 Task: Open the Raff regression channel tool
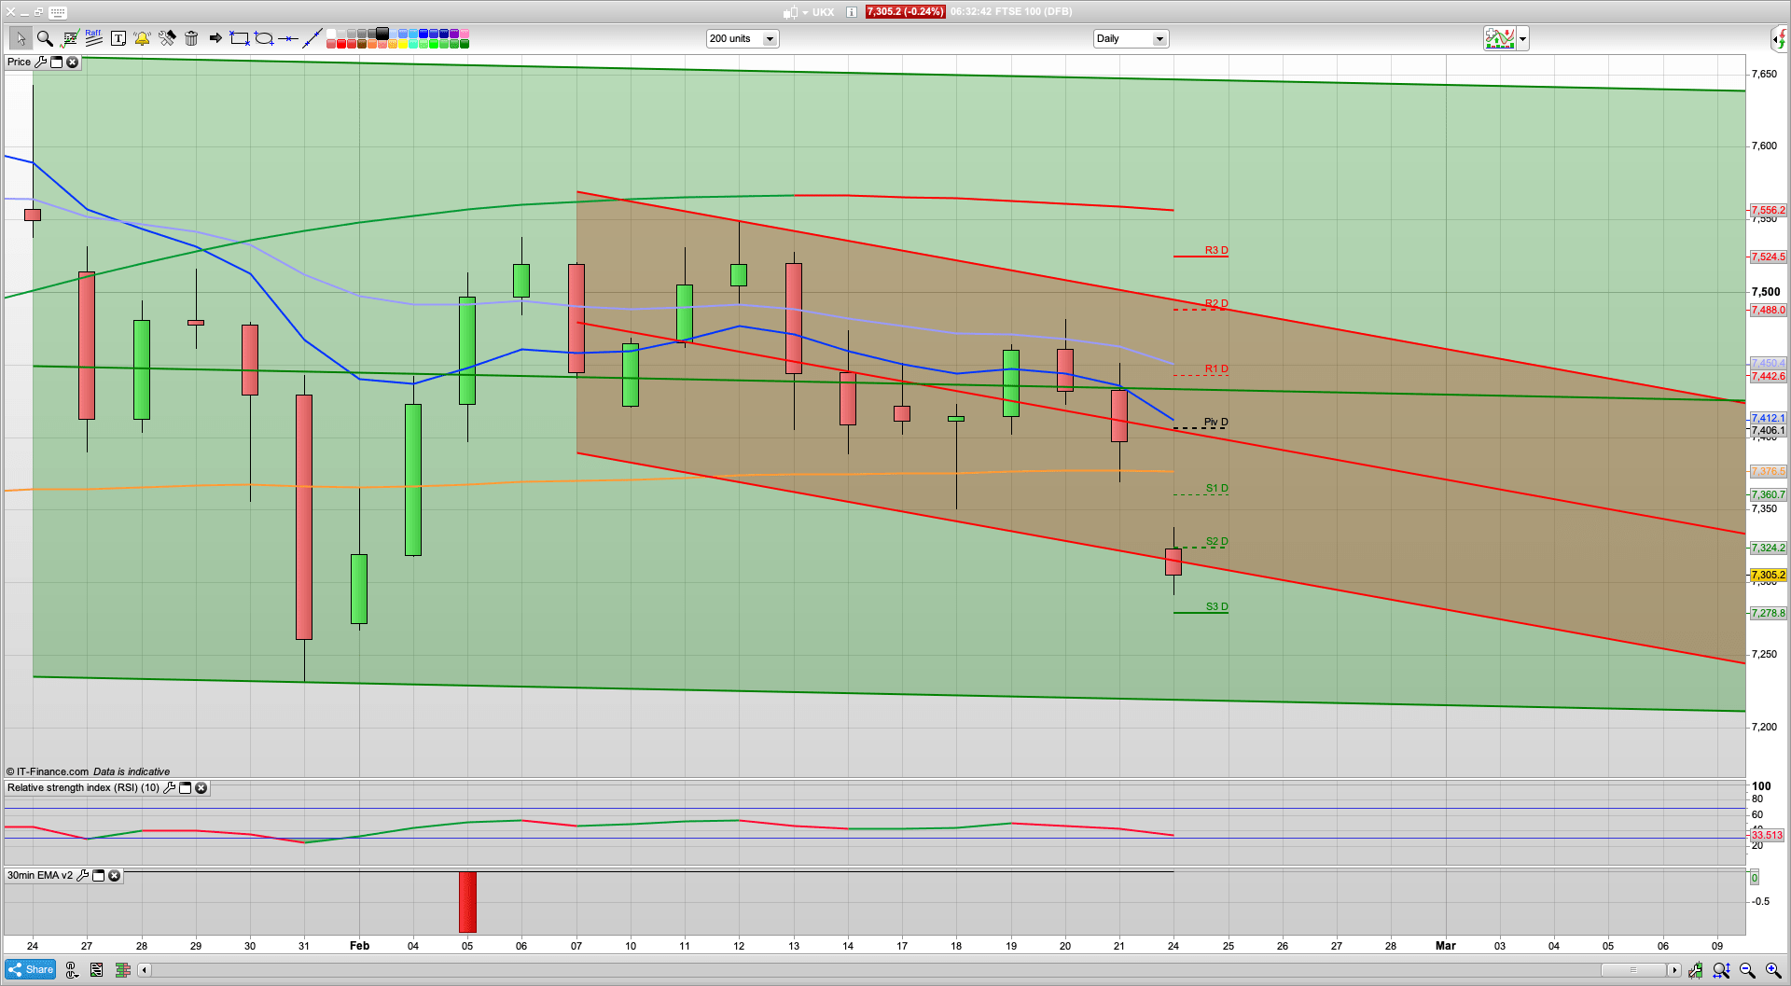pos(93,37)
